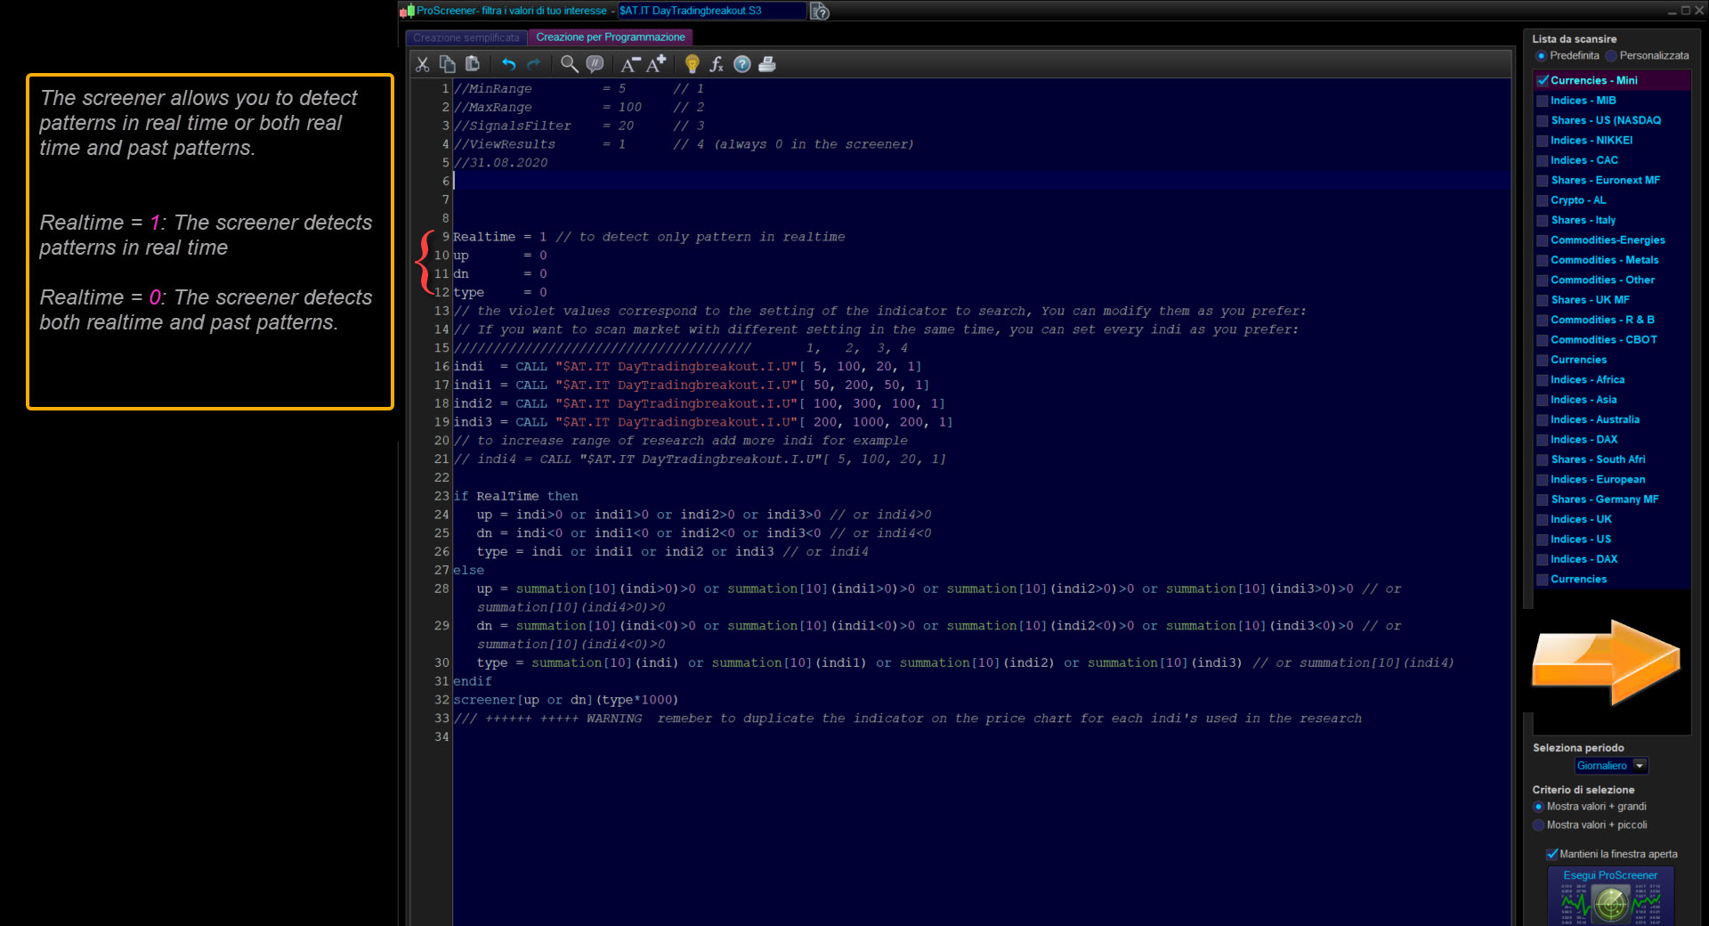Tick Commodities - CBOT checkbox
The image size is (1709, 926).
(1543, 340)
